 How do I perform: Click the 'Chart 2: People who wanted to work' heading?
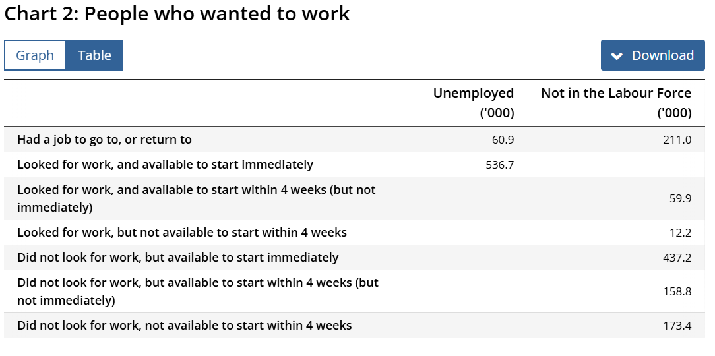177,14
